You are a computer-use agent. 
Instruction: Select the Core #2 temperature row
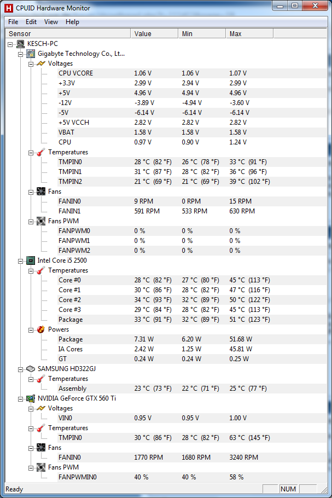(192, 300)
